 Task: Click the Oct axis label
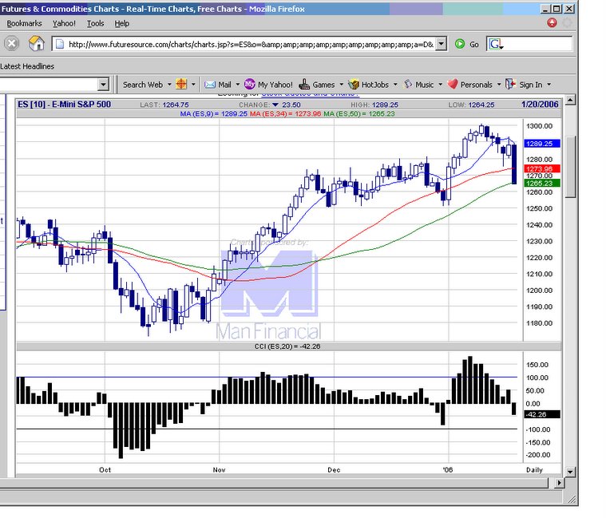(105, 470)
